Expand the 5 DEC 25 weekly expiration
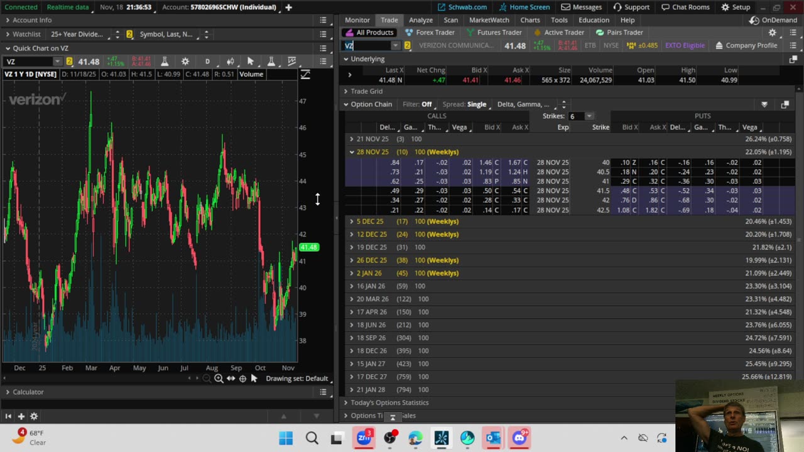804x452 pixels. (x=352, y=222)
